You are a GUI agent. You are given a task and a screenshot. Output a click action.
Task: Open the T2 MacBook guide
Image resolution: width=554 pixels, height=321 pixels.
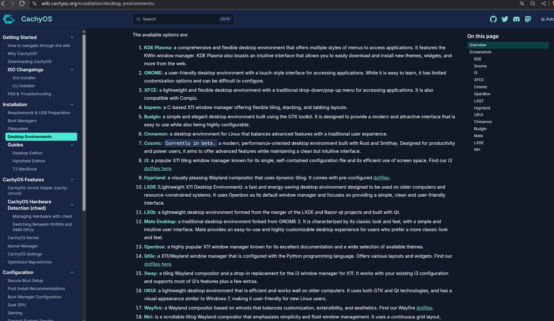pos(24,169)
